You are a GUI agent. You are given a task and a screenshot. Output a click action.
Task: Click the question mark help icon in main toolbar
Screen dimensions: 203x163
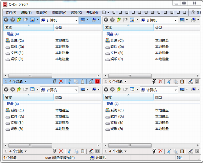(193, 12)
